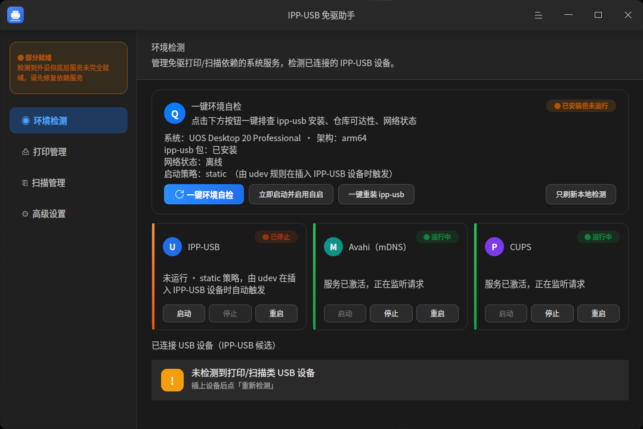
Task: Restart the Avahi (mDNS) service
Action: 438,313
